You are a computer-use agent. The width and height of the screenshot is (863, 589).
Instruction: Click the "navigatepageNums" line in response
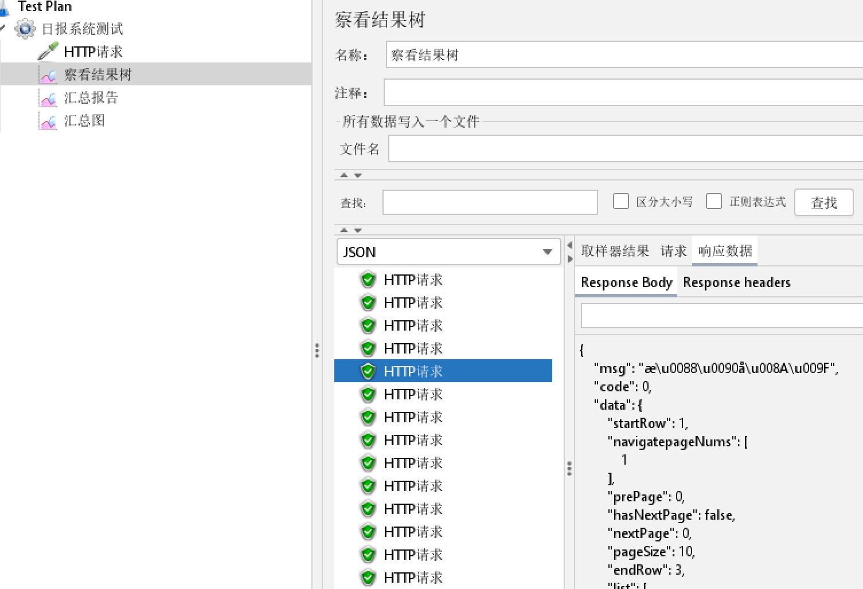(x=678, y=442)
